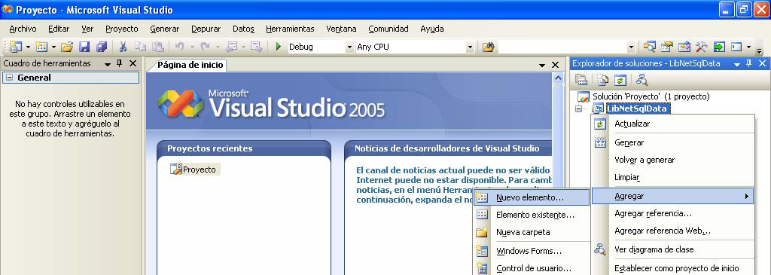The image size is (771, 275).
Task: Select Volver a generar in the context menu
Action: pyautogui.click(x=672, y=160)
